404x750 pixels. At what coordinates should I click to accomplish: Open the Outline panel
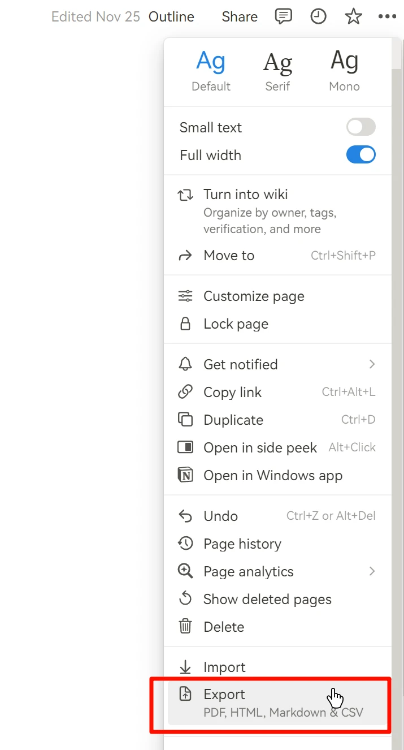point(171,17)
